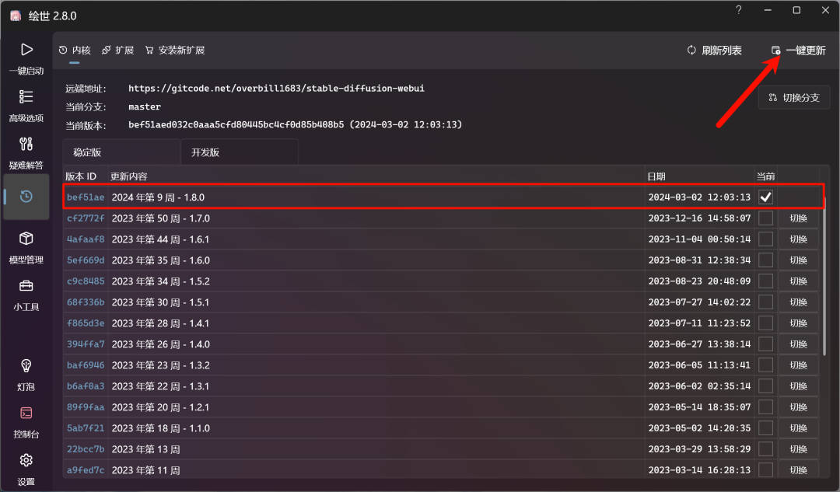Click the 版本 ID column header

click(x=81, y=176)
